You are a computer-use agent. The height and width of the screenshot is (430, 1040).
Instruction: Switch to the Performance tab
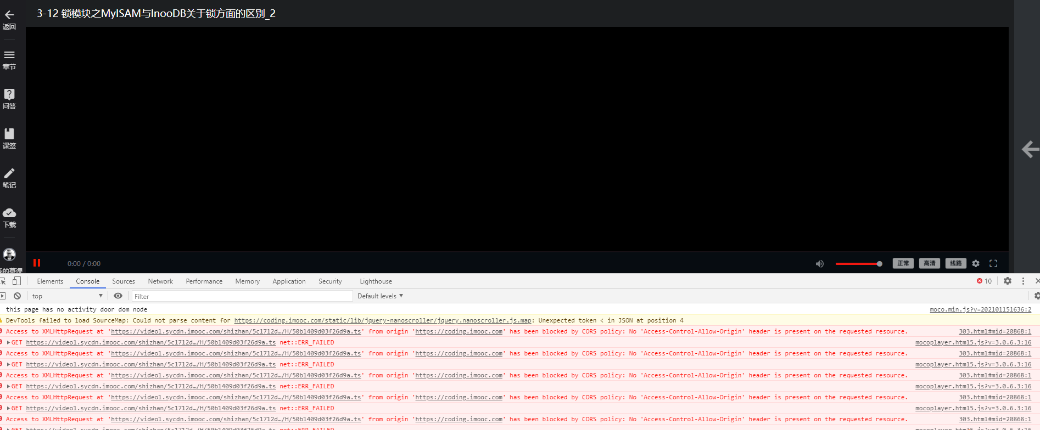click(x=204, y=281)
